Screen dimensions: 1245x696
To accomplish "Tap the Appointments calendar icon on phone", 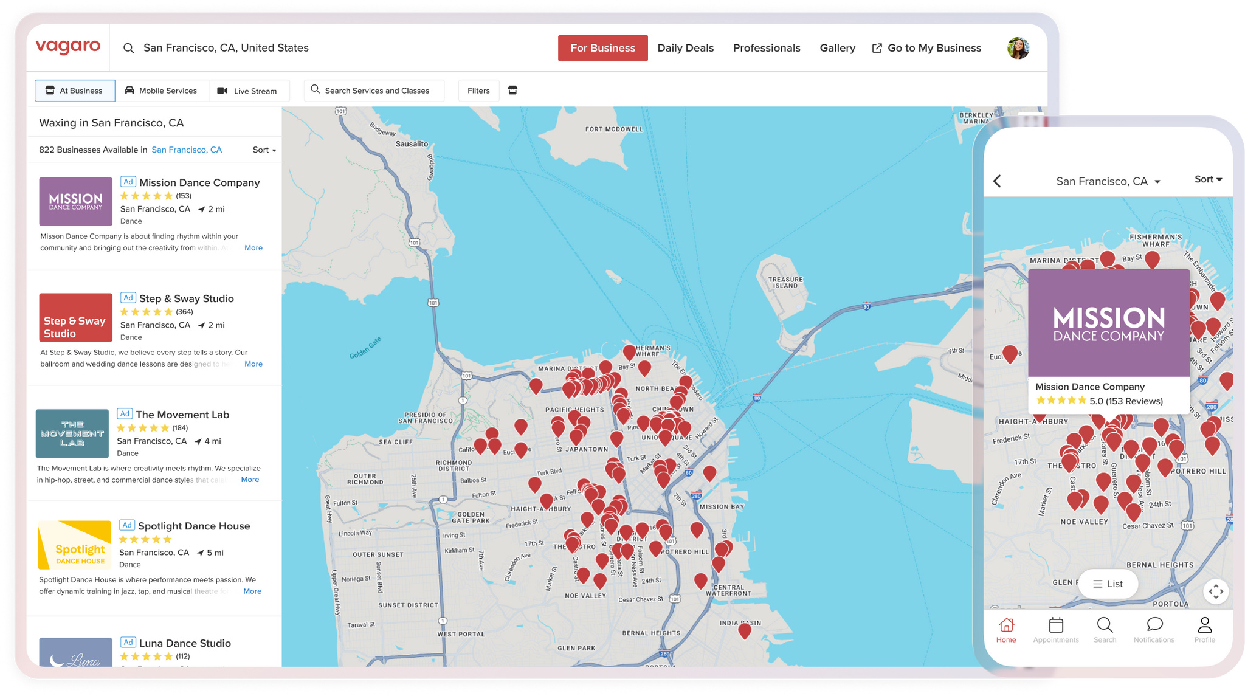I will click(1056, 625).
